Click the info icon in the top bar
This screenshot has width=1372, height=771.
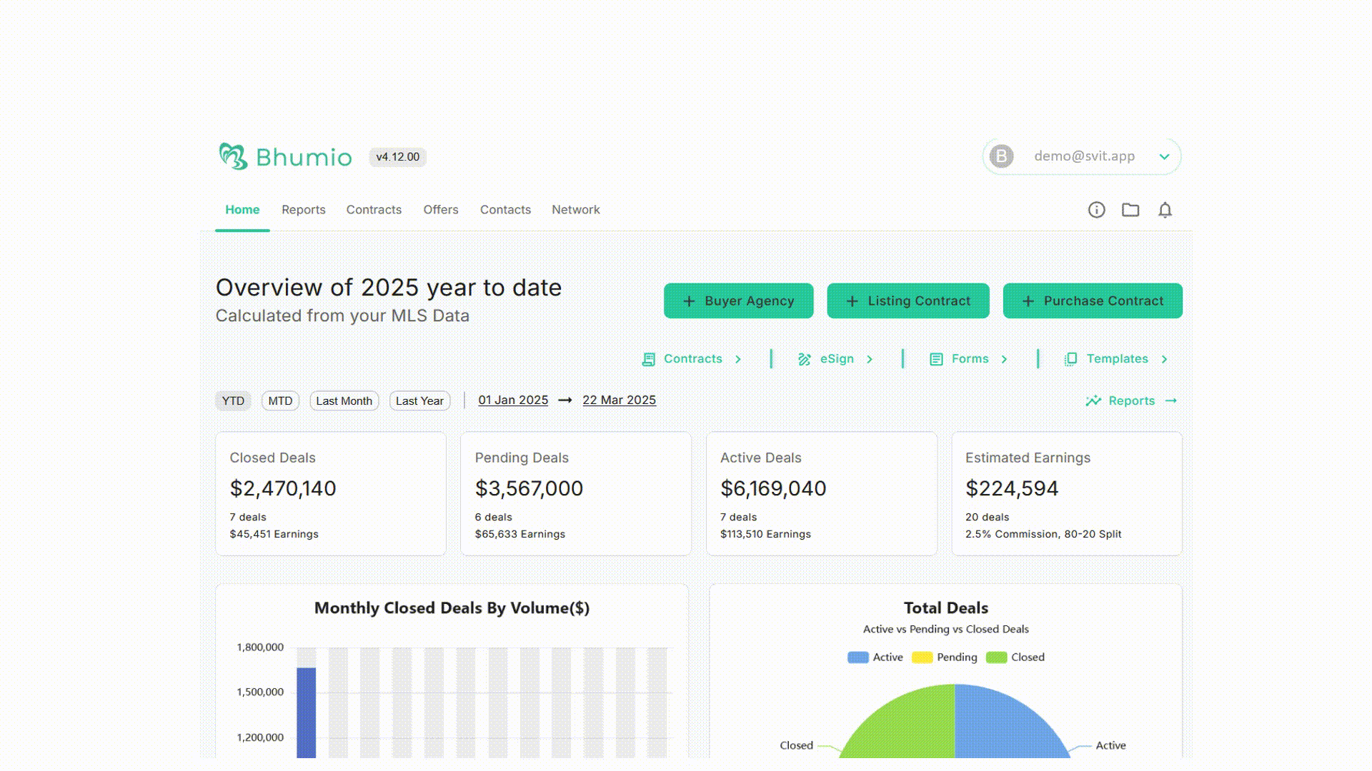point(1096,209)
